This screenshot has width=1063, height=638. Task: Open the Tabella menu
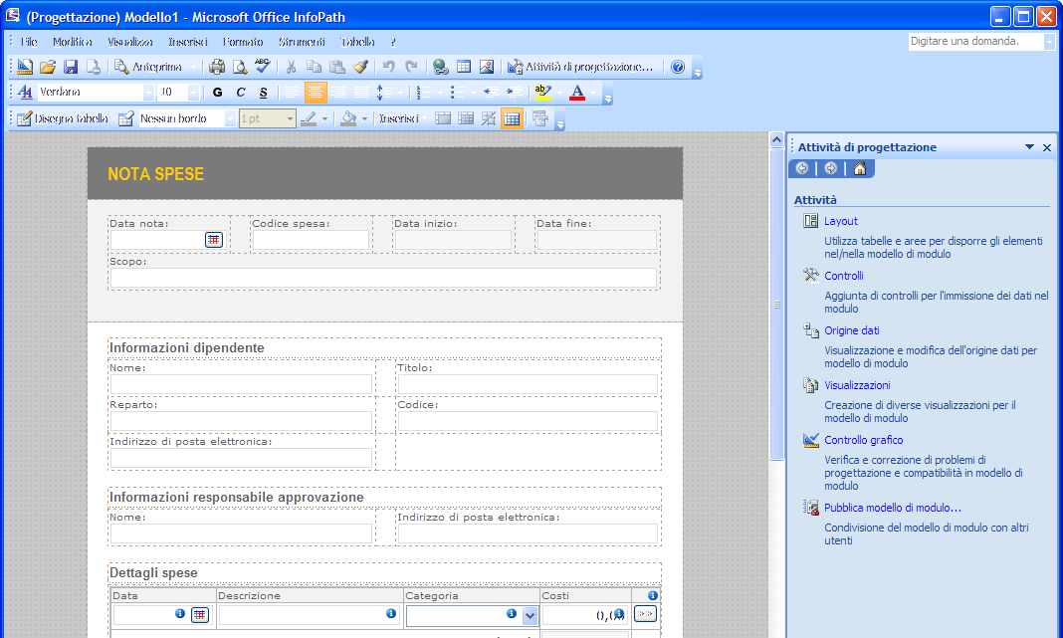(357, 42)
